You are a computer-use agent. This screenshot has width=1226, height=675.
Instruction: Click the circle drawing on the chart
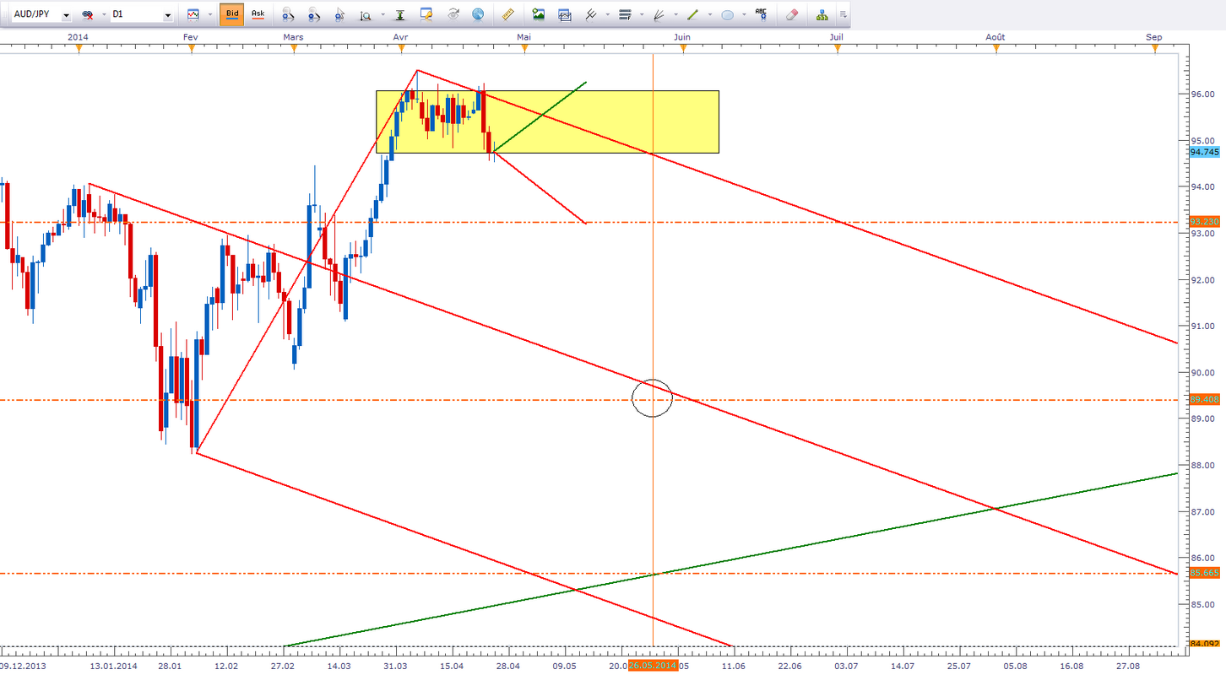(x=652, y=397)
